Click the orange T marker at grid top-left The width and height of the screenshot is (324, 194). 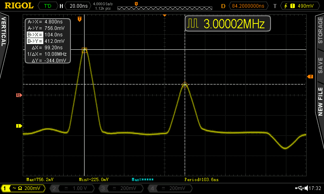[79, 19]
